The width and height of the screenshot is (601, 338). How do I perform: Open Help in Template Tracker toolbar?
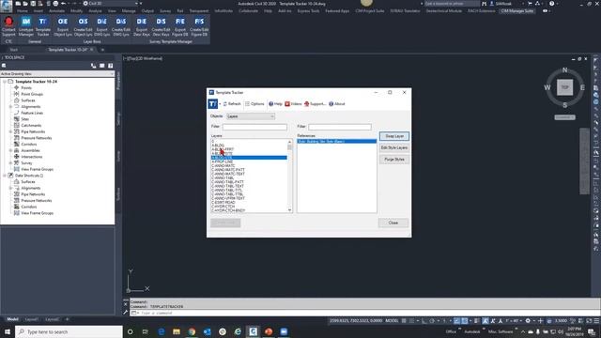coord(275,104)
